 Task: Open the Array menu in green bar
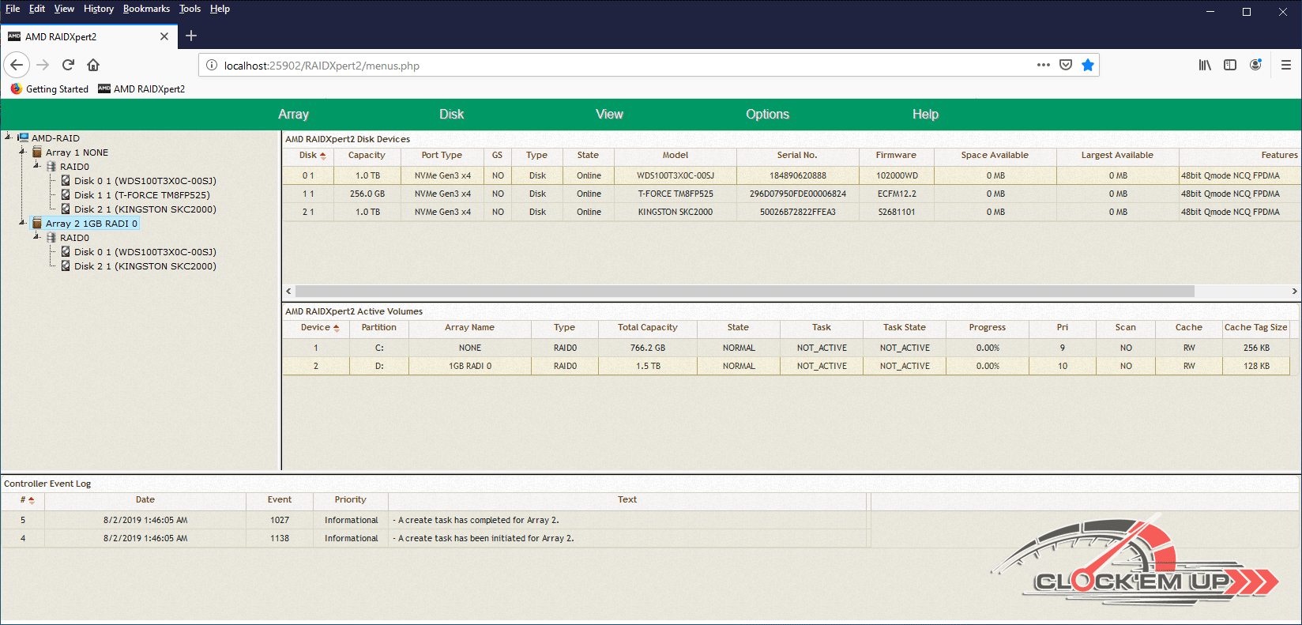293,115
